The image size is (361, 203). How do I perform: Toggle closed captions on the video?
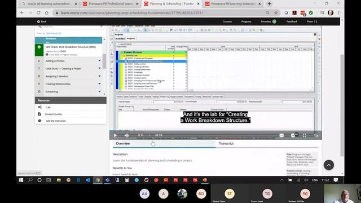click(281, 135)
